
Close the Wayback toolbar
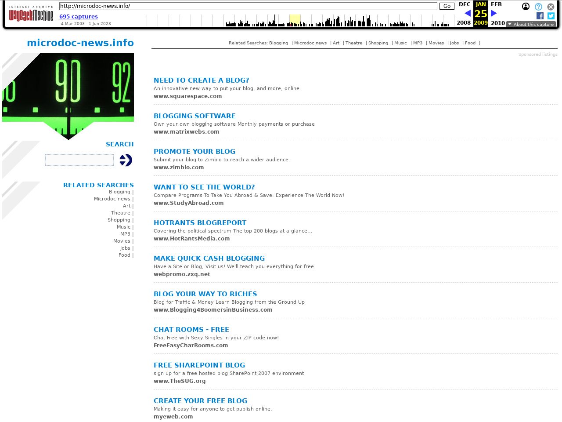click(551, 7)
